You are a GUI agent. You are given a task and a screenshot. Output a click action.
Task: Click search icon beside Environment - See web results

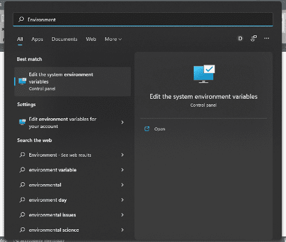click(22, 155)
